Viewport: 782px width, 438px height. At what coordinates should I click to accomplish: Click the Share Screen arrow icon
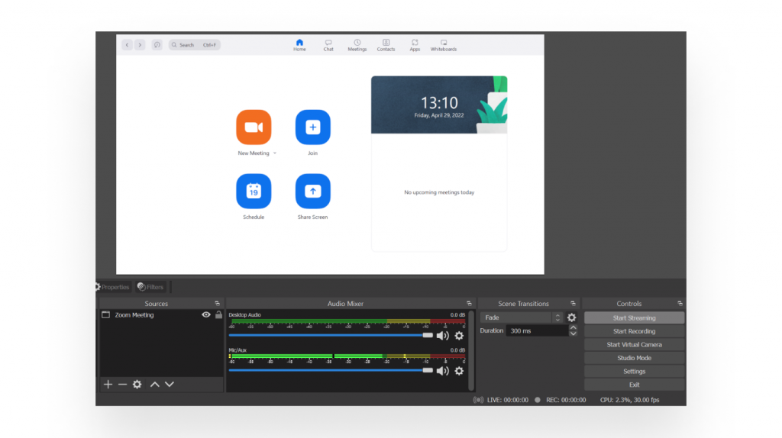[312, 191]
